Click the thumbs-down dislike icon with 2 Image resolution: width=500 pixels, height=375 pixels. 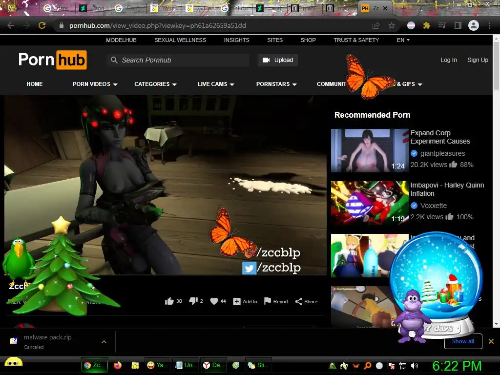point(193,301)
